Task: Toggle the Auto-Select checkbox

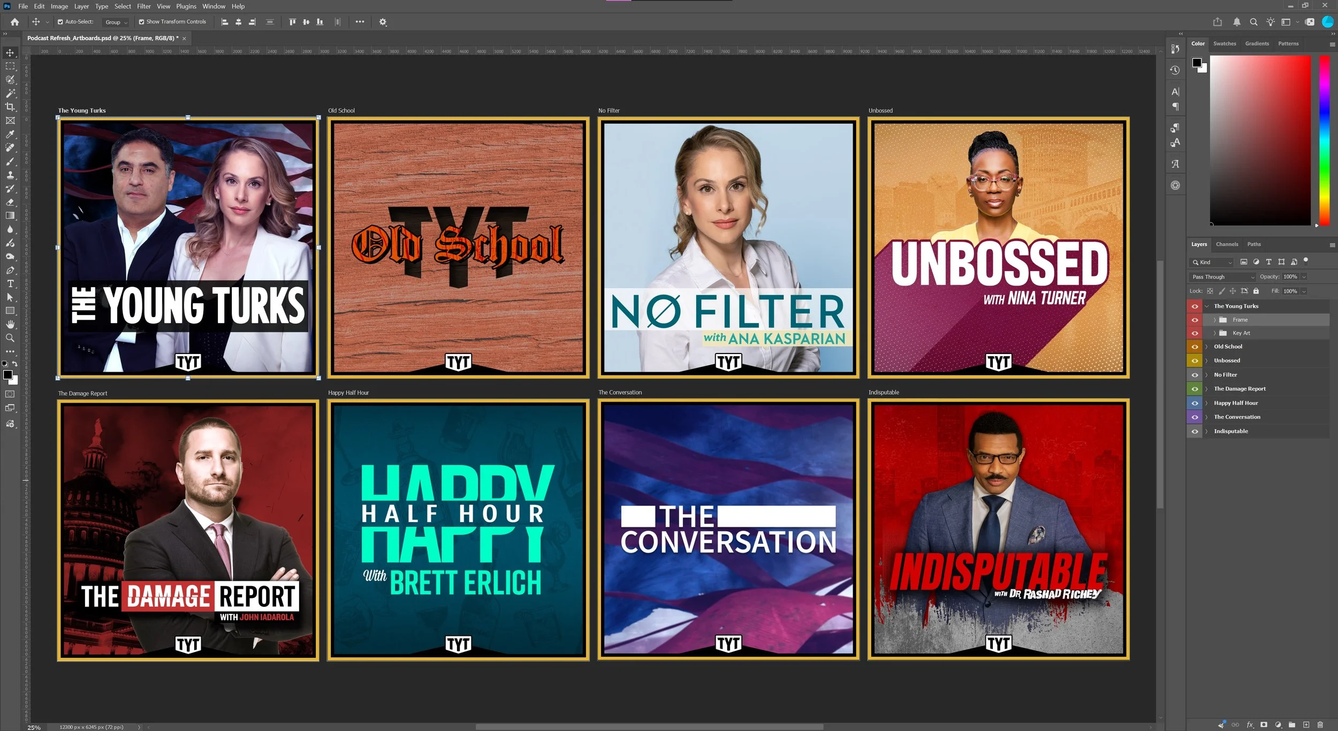Action: tap(60, 22)
